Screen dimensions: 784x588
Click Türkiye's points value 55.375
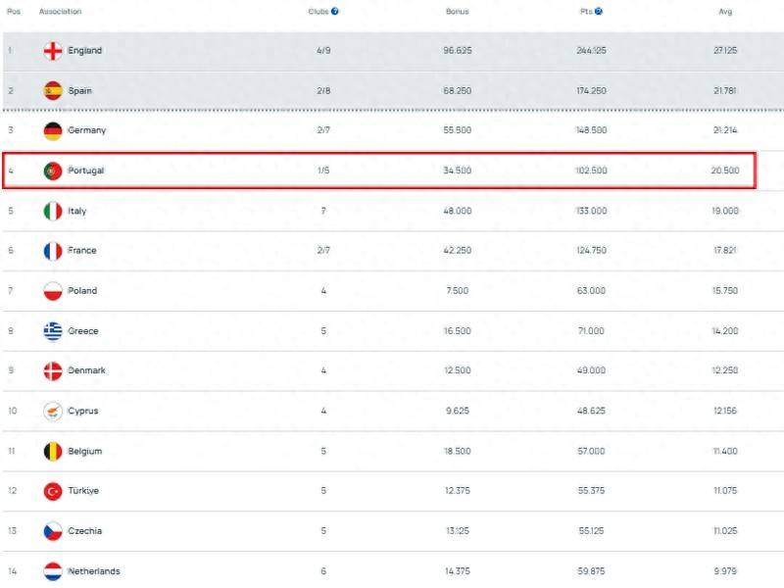click(592, 491)
